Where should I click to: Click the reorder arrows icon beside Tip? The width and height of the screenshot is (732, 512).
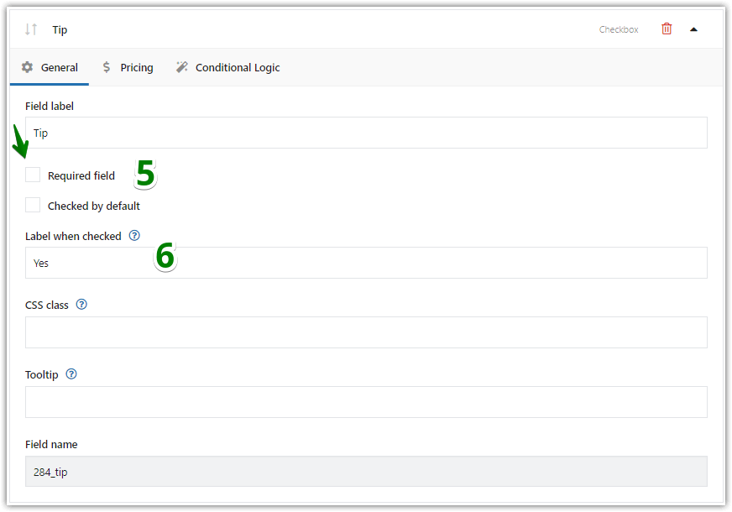[x=31, y=29]
